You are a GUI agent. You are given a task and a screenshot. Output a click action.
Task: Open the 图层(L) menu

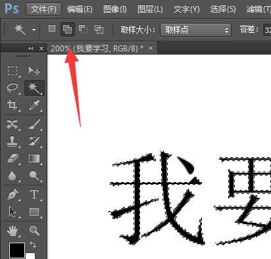point(150,9)
